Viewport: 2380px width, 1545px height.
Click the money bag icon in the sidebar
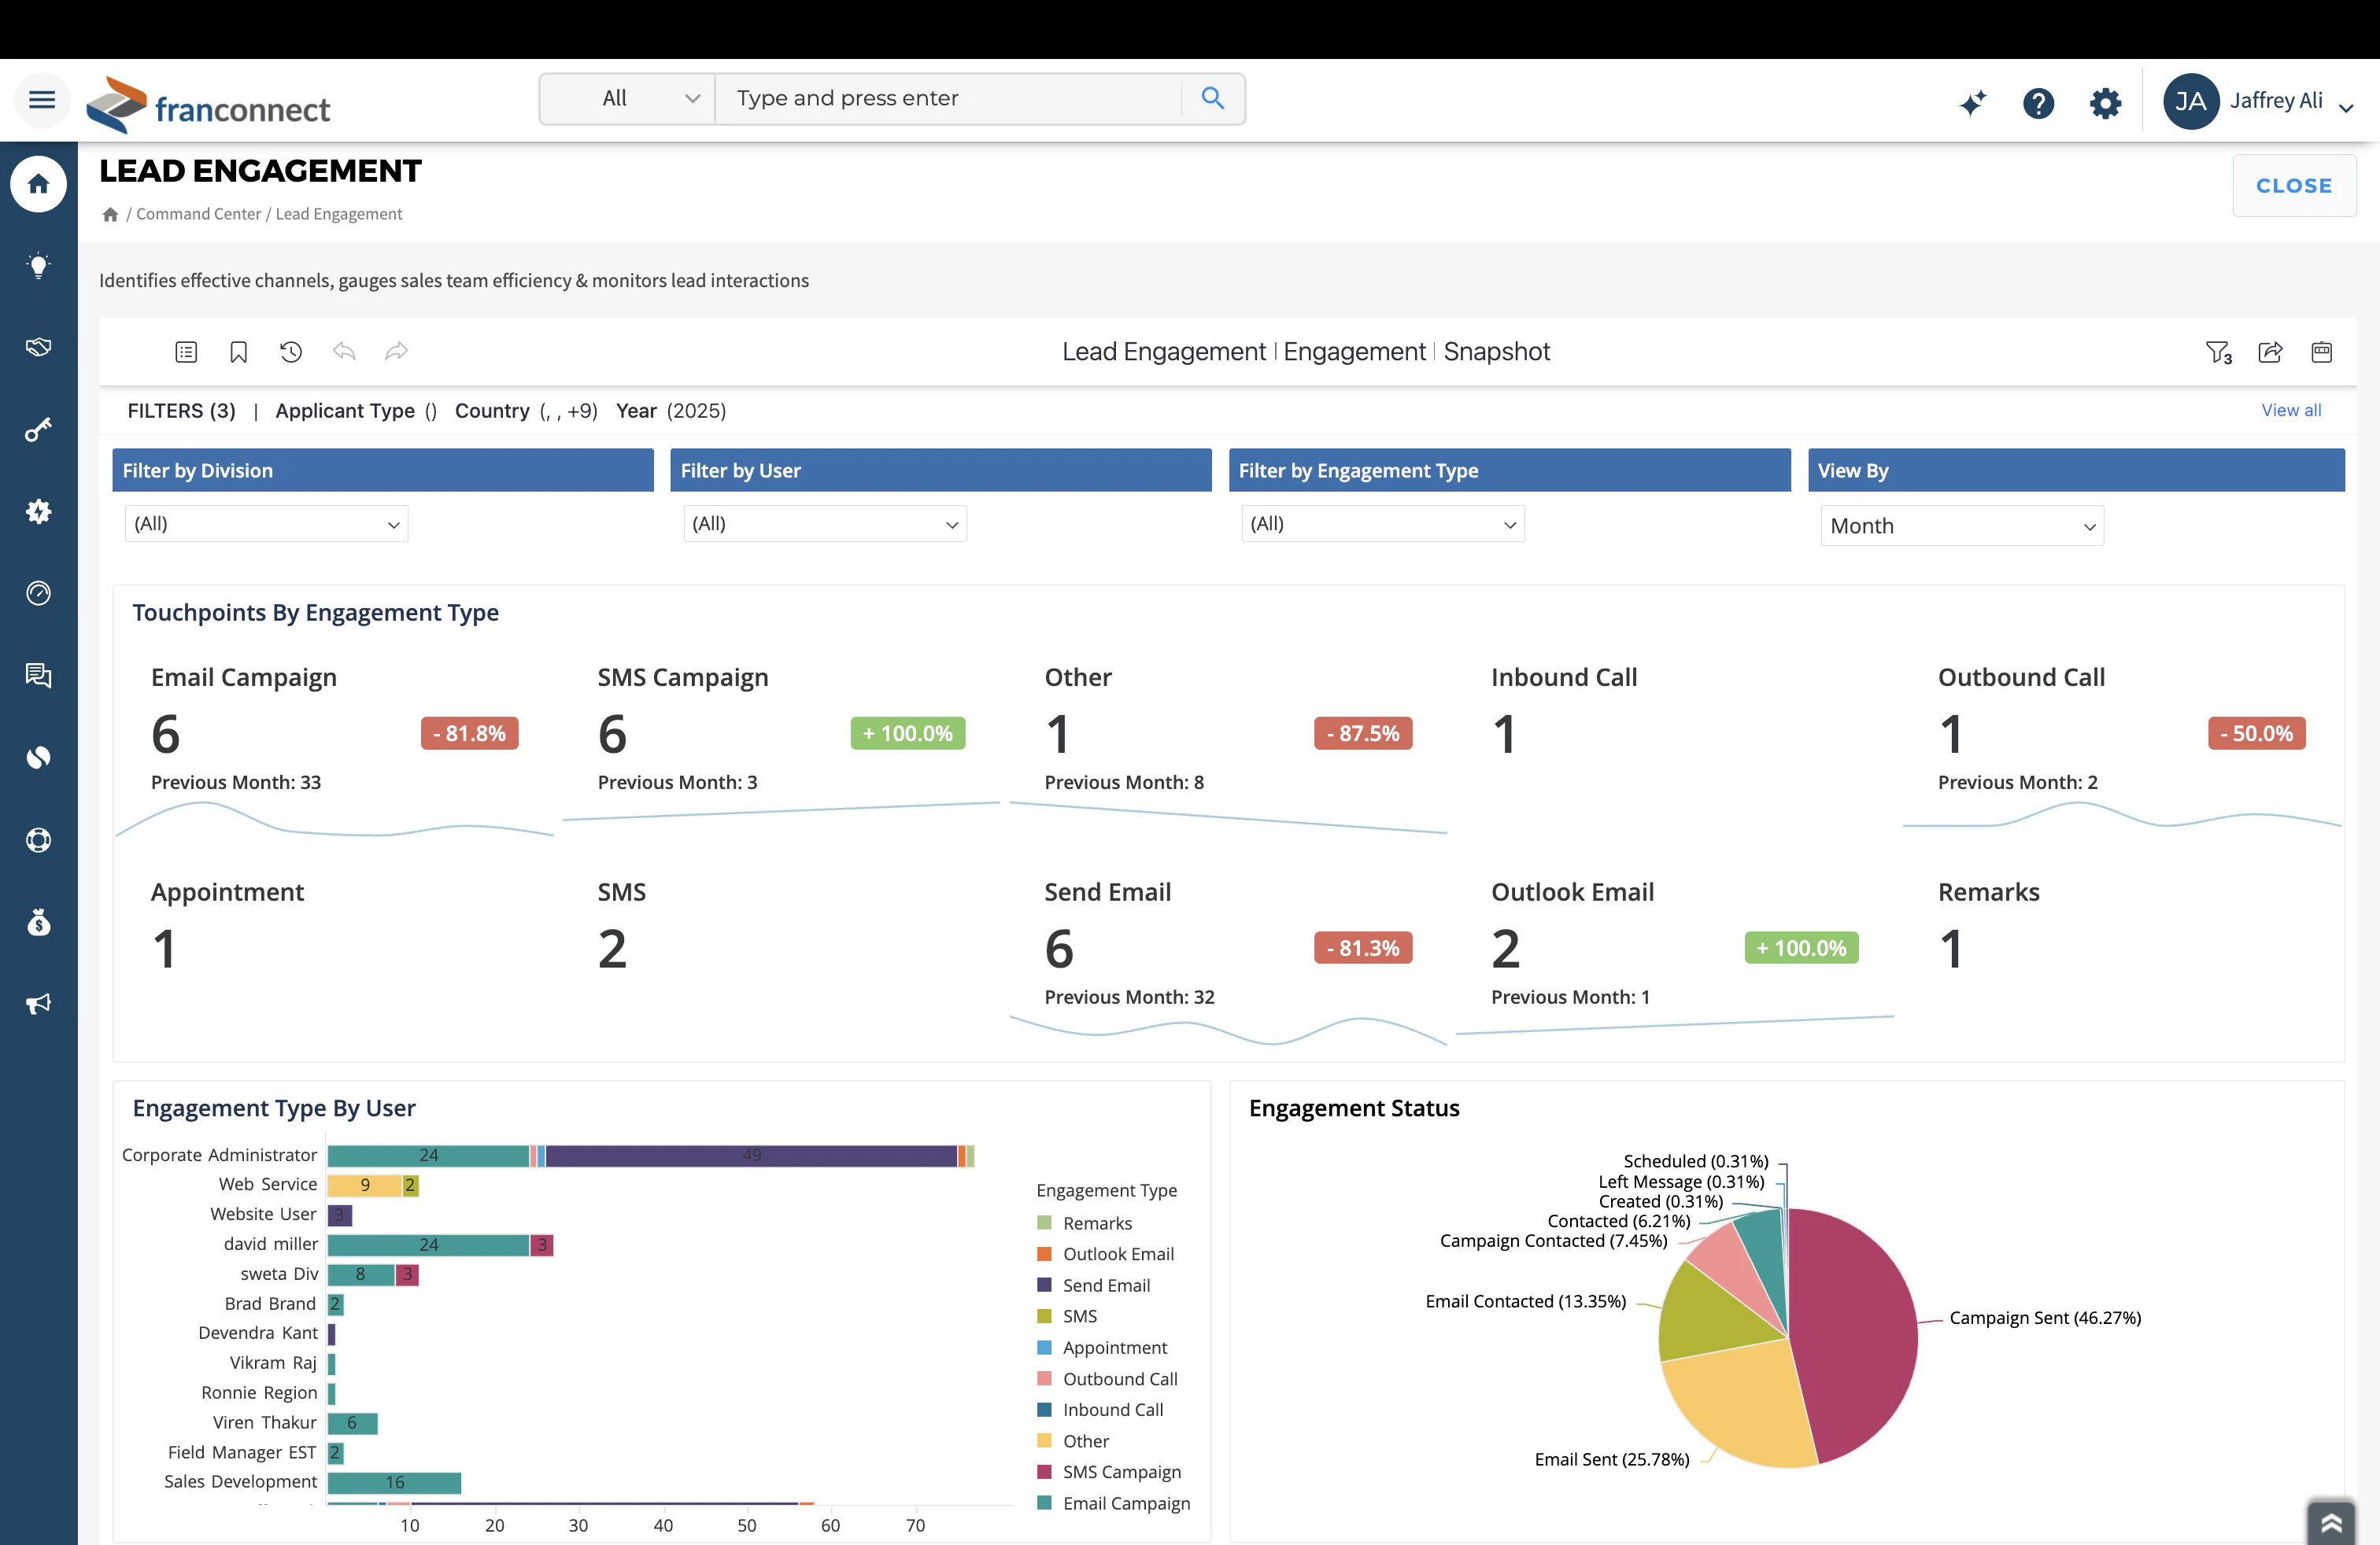(x=38, y=921)
